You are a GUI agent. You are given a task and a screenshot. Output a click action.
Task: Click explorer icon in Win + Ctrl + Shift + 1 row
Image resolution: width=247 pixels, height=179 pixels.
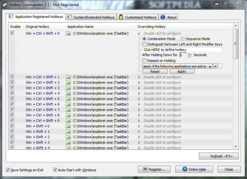68,77
